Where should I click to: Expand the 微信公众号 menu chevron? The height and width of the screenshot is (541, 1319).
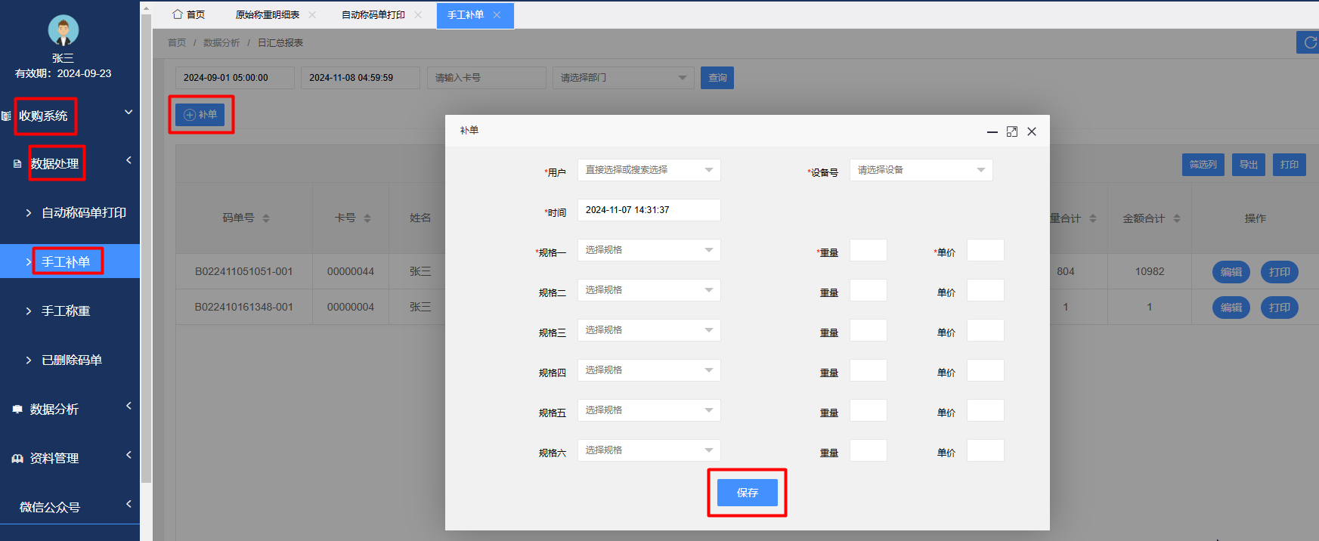[128, 504]
